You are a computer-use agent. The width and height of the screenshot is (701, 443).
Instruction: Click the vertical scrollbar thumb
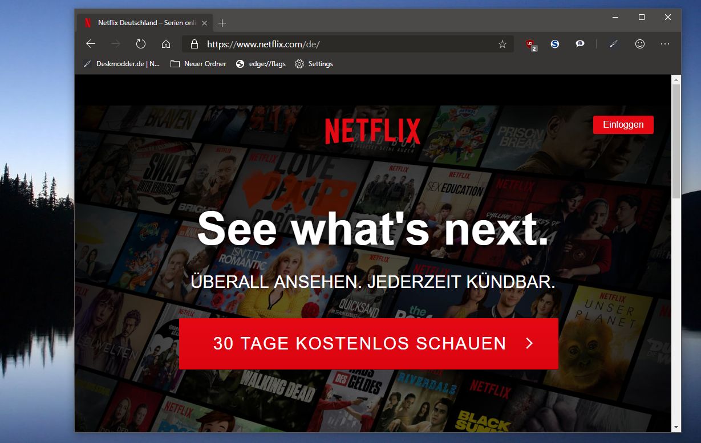point(676,141)
